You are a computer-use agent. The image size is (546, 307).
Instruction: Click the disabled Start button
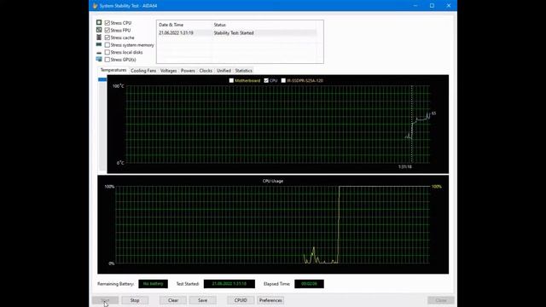click(x=105, y=300)
